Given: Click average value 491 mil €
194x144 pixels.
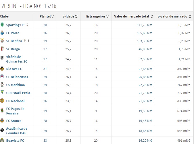Looking at the screenshot, I should click(x=184, y=141).
